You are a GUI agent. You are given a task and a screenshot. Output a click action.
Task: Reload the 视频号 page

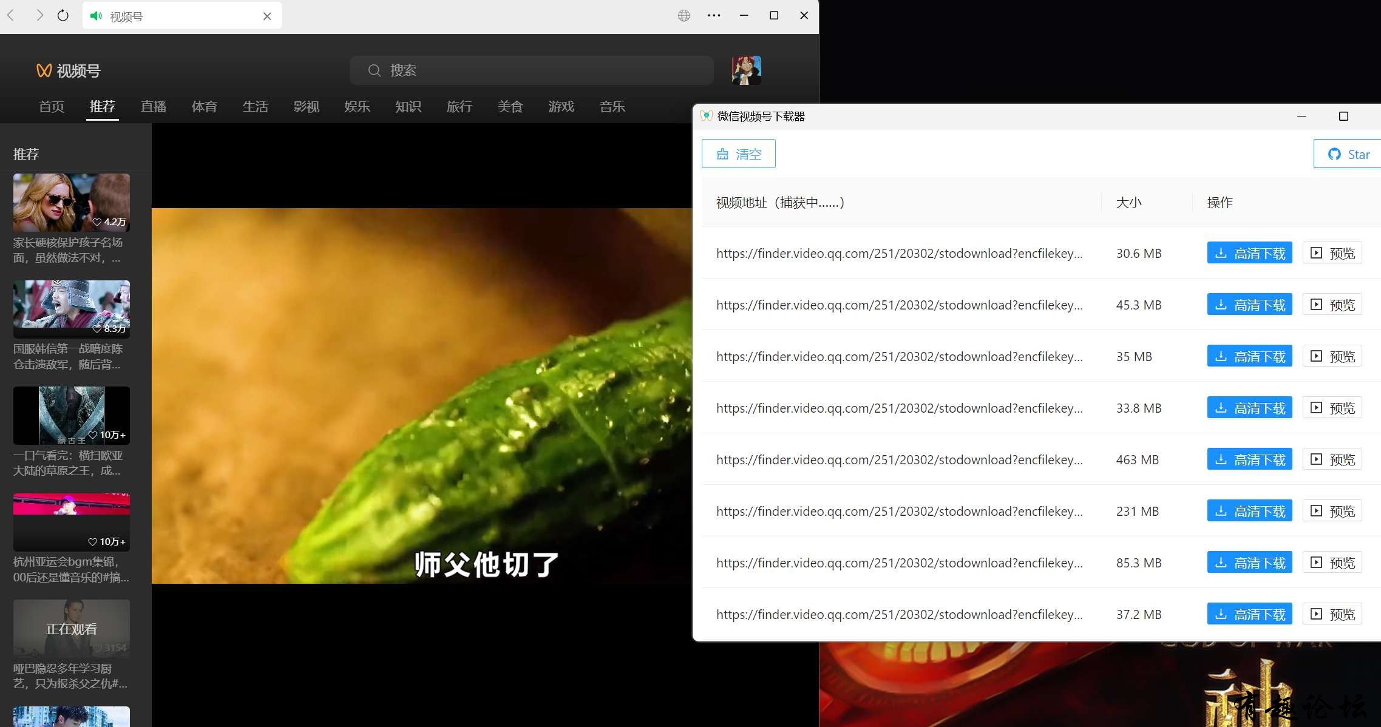[x=63, y=16]
